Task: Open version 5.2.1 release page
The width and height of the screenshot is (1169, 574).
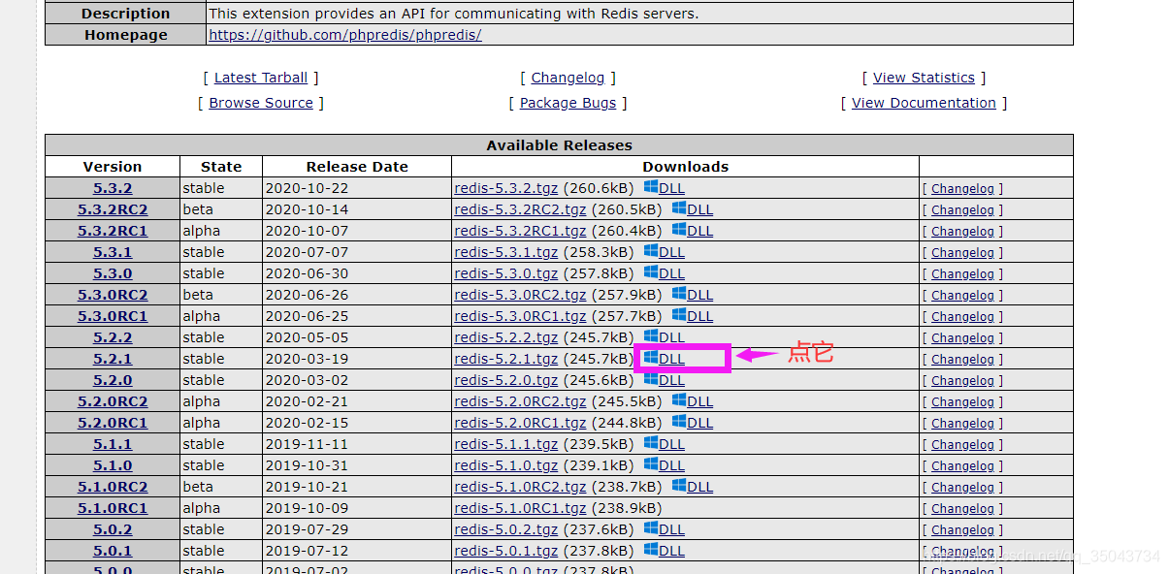Action: [113, 359]
